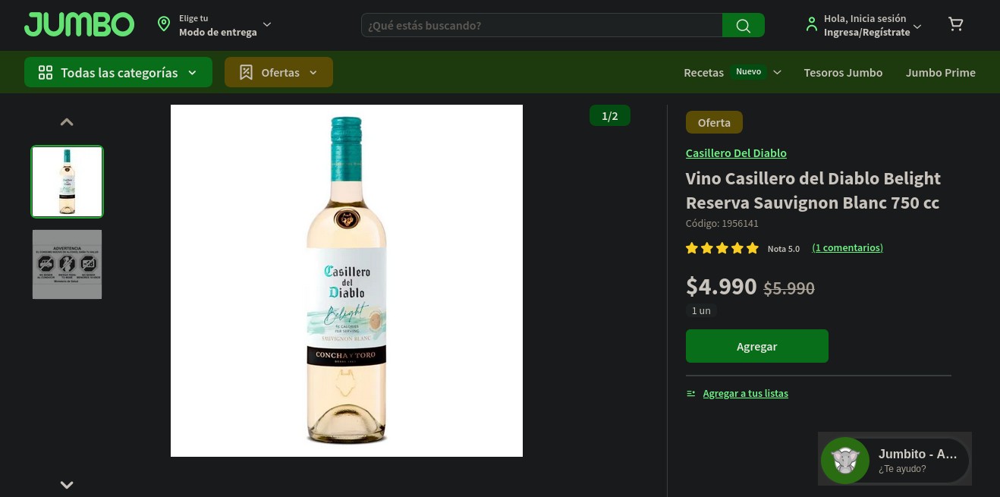Open the Jumbito assistant chat
This screenshot has height=497, width=1000.
[895, 460]
